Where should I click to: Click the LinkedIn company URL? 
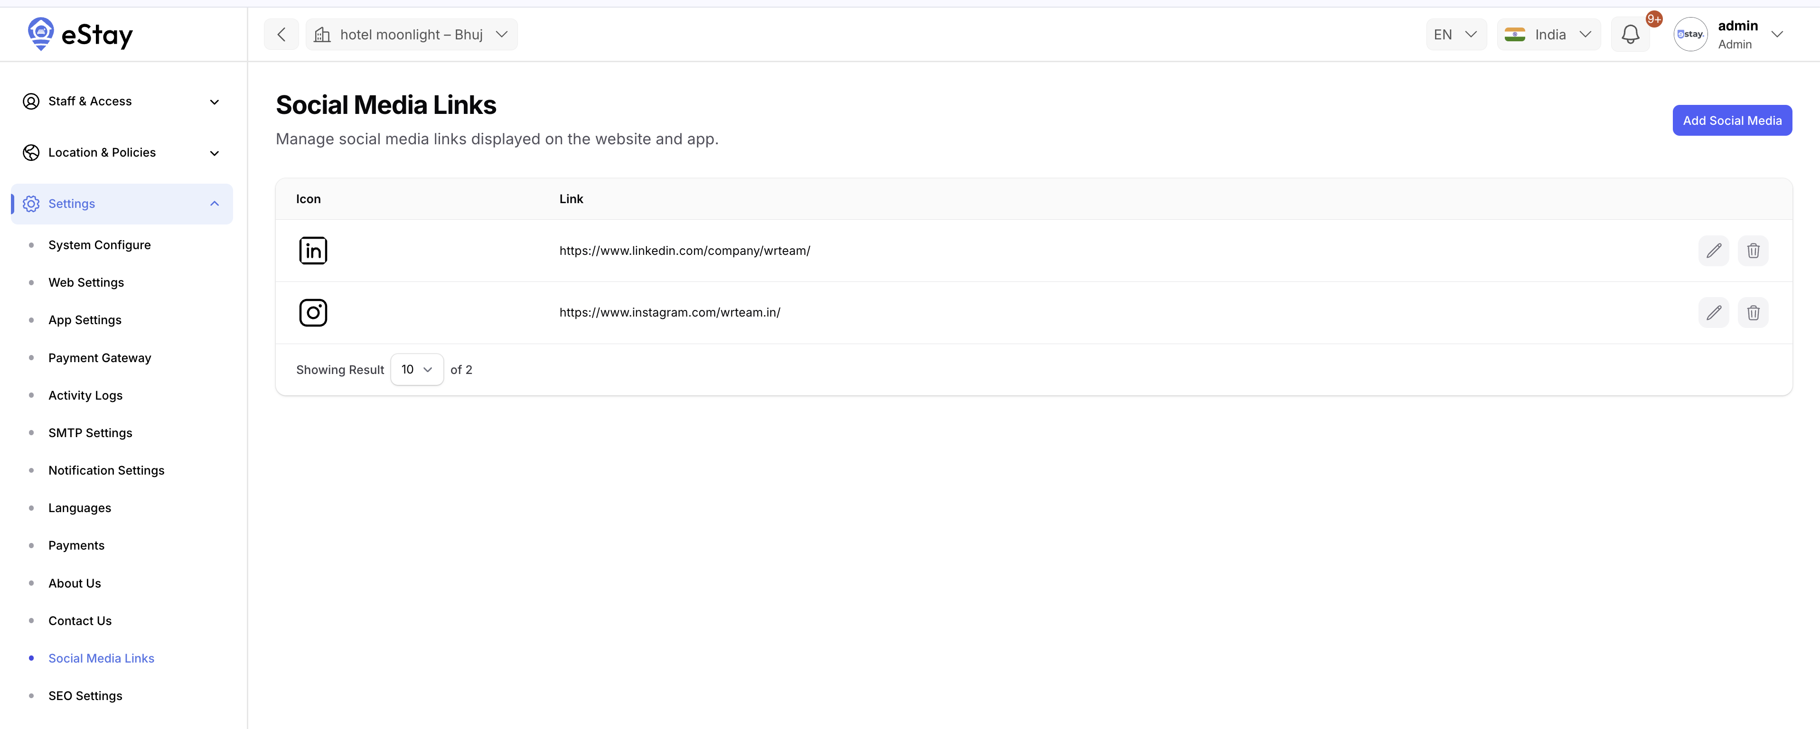tap(685, 251)
